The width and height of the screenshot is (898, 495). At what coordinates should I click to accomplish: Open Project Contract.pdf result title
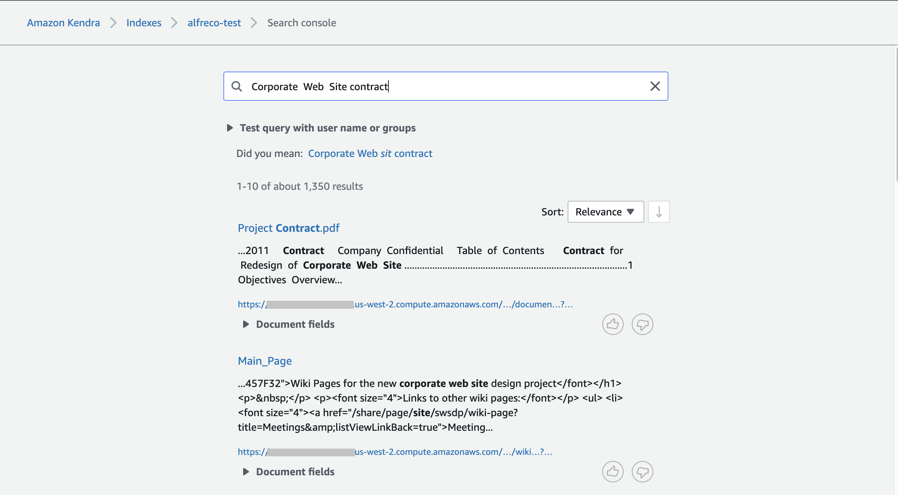pos(288,228)
